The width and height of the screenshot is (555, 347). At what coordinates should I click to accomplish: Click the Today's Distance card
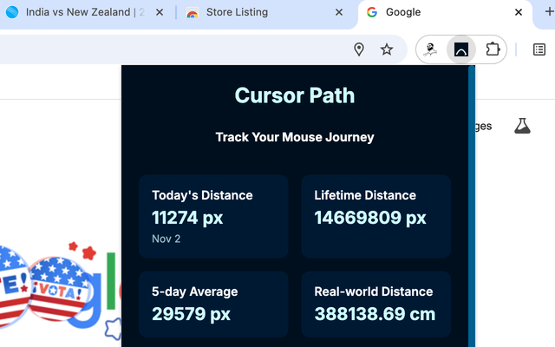pyautogui.click(x=213, y=216)
